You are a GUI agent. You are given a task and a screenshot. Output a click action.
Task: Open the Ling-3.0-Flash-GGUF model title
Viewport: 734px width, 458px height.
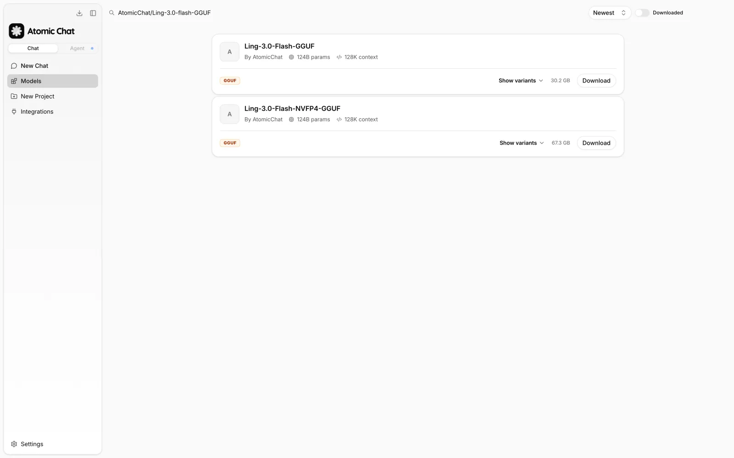(279, 46)
